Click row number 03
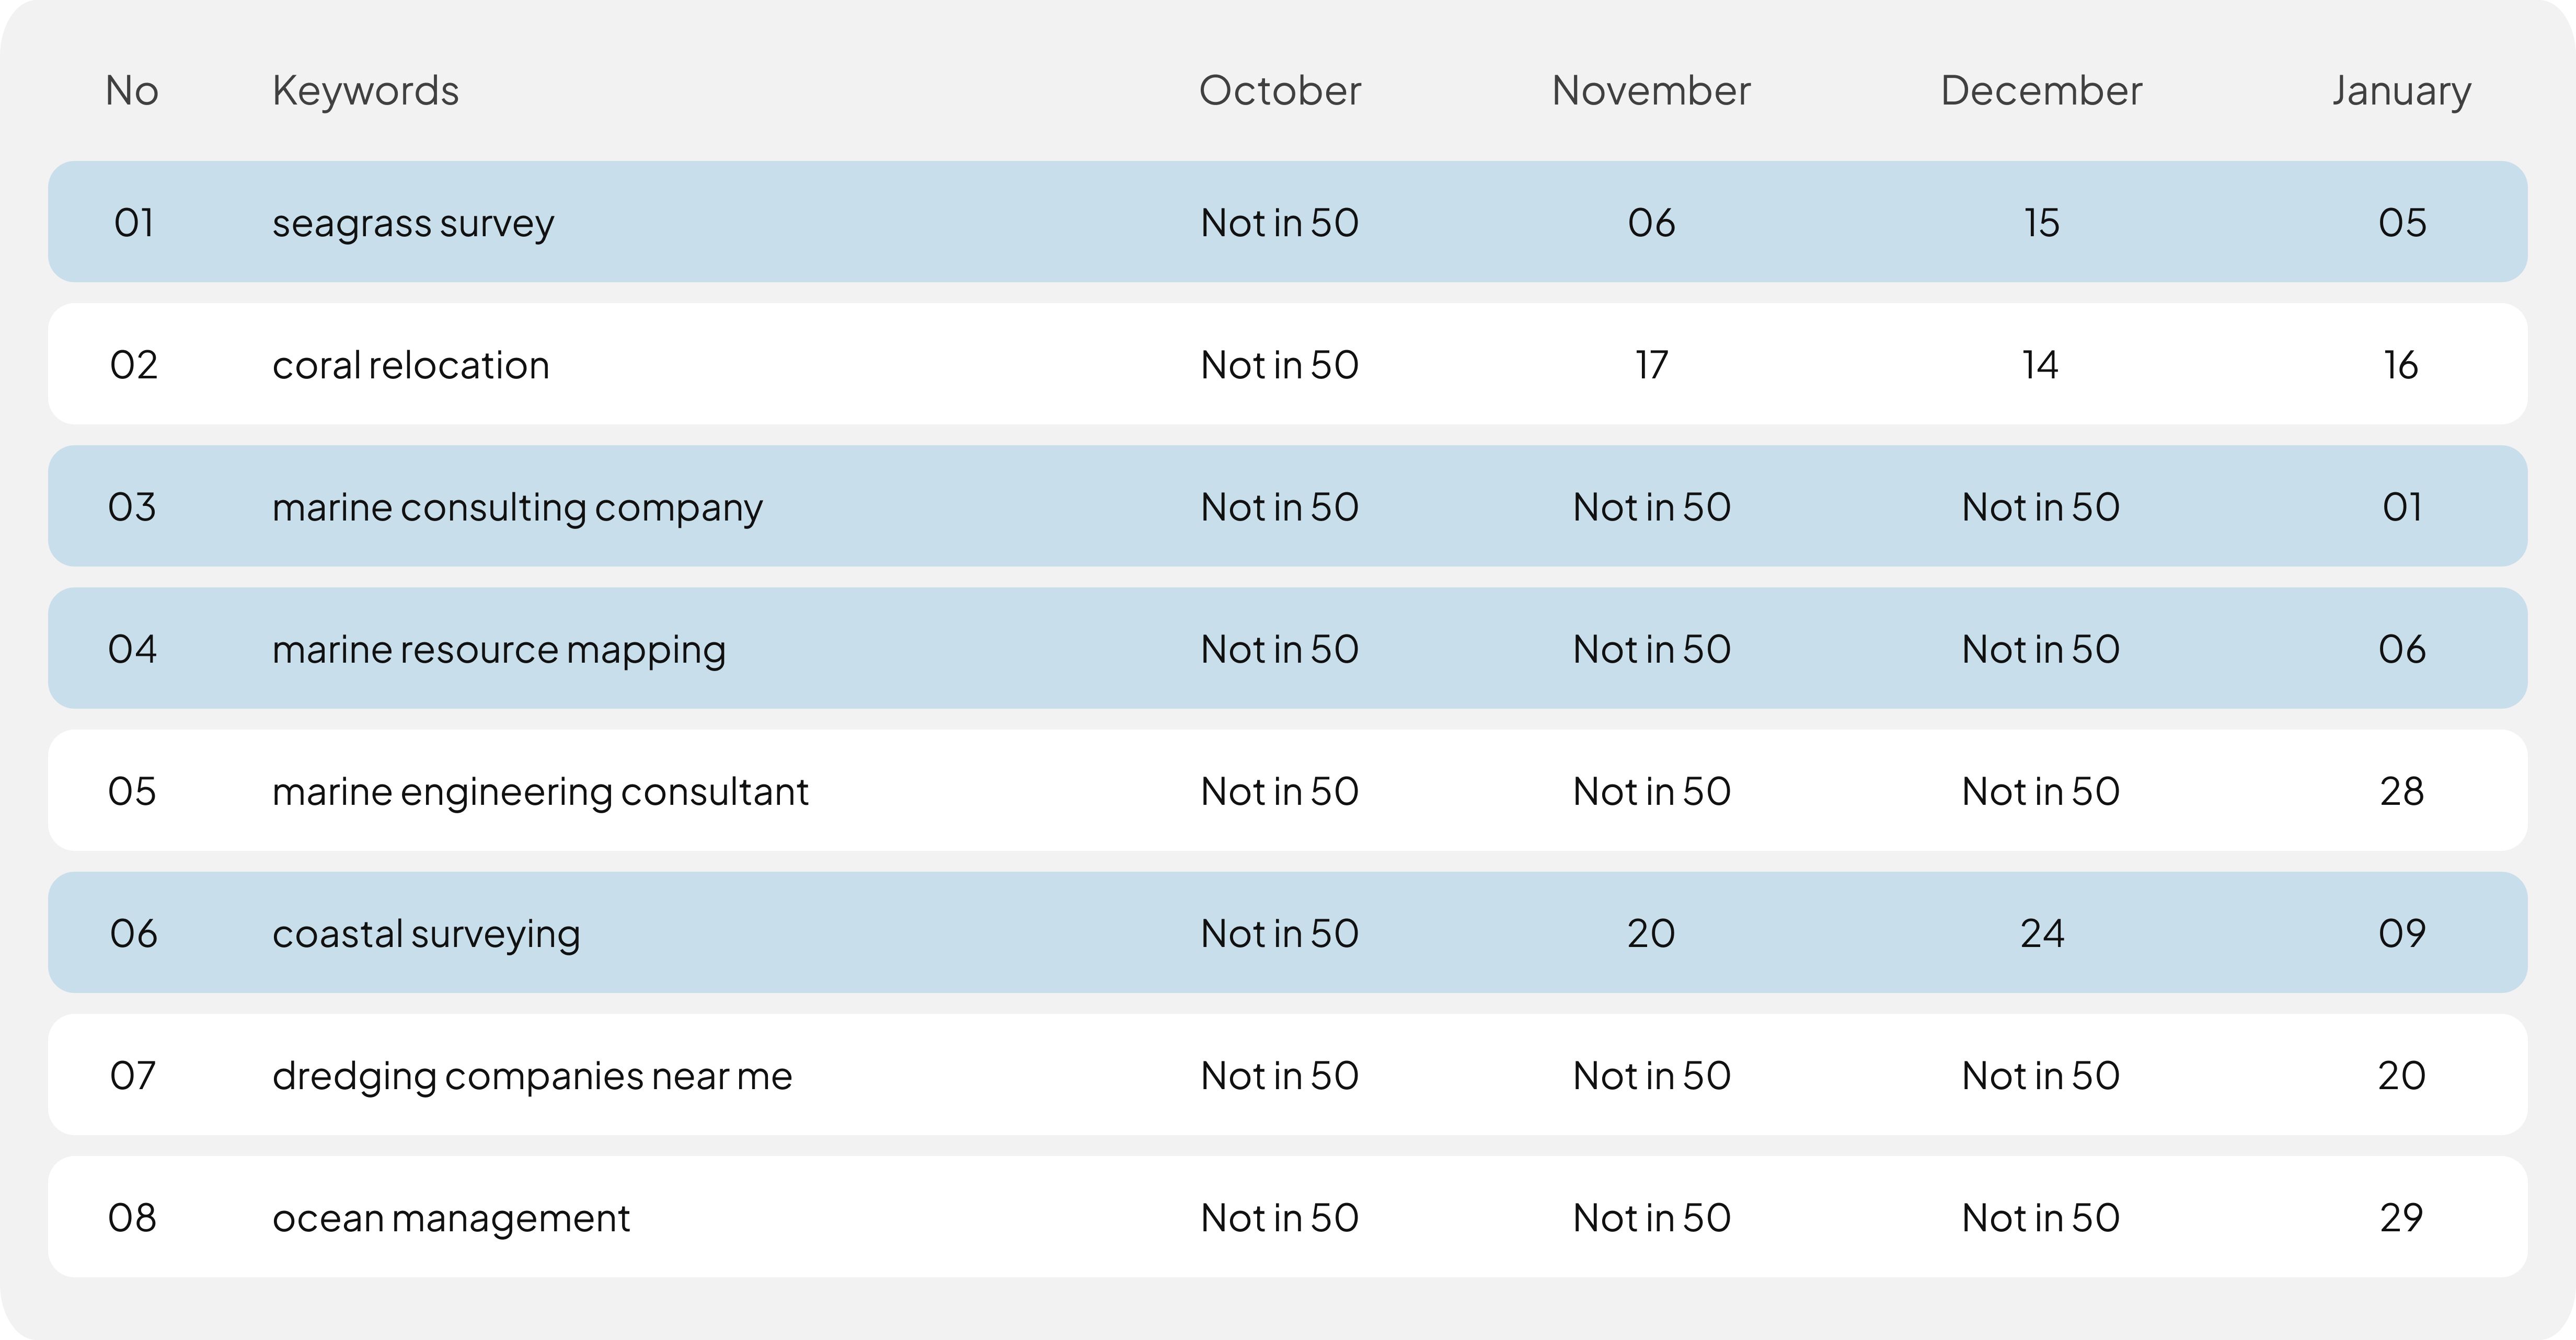The image size is (2576, 1340). [x=132, y=507]
